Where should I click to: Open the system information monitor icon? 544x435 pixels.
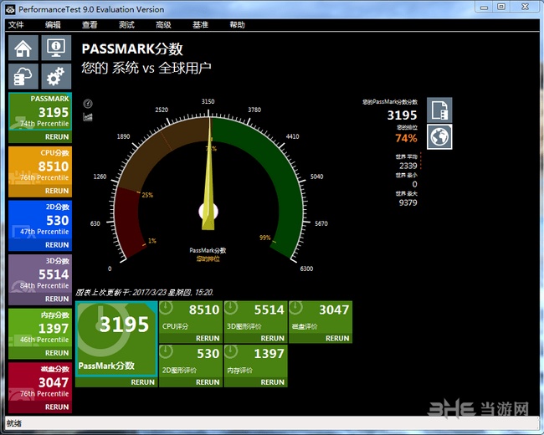tap(56, 48)
